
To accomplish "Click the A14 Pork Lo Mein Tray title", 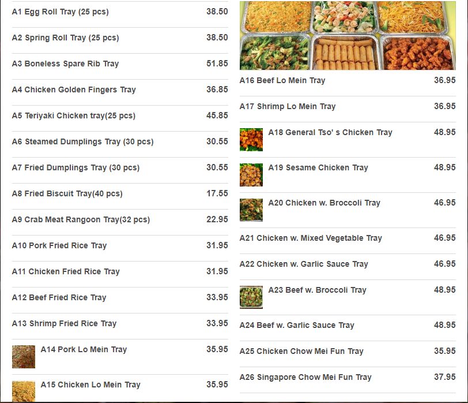I will [84, 349].
